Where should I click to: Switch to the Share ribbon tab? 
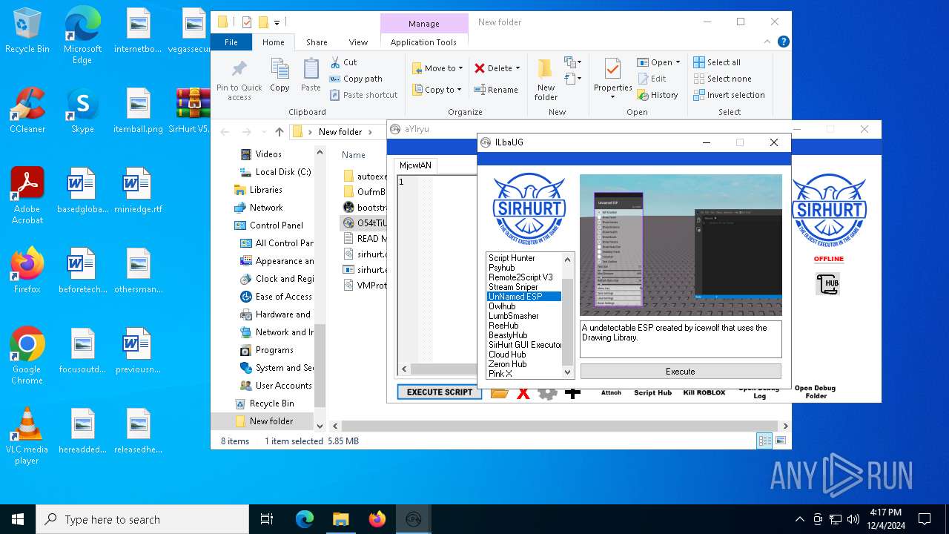(317, 42)
